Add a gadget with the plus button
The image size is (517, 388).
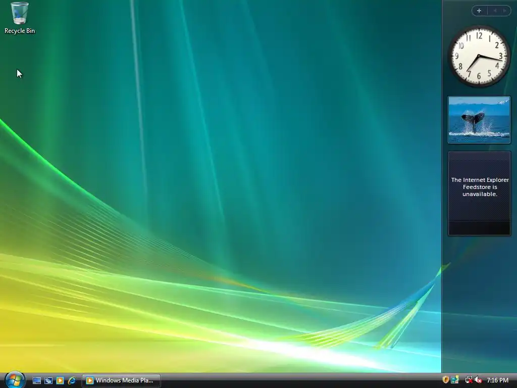479,11
